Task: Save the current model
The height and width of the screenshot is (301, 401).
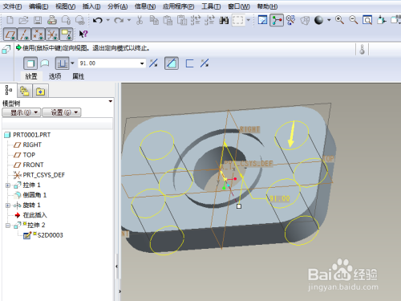Action: tap(38, 20)
